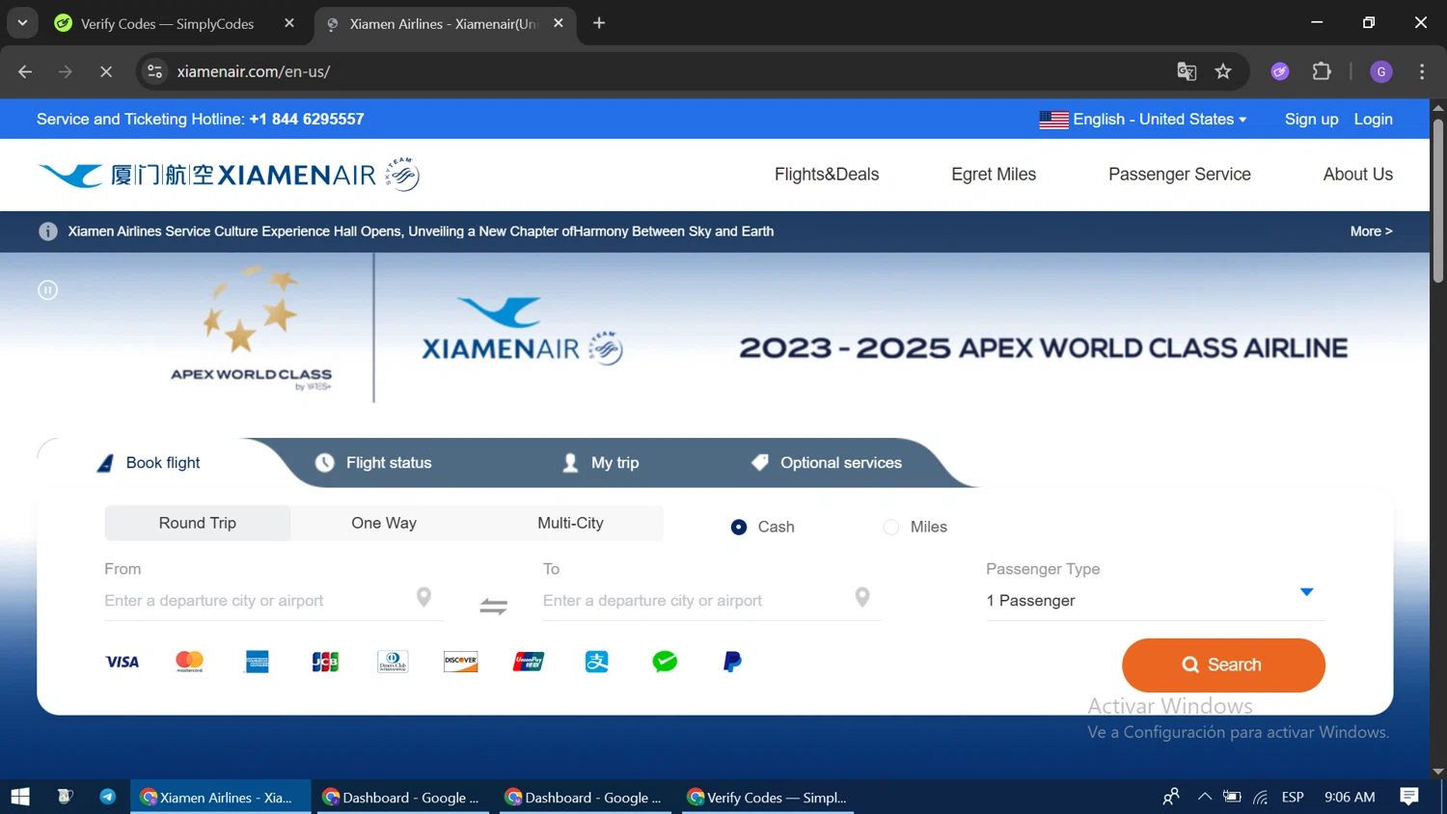Click the PayPal payment icon
The height and width of the screenshot is (814, 1447).
(732, 662)
